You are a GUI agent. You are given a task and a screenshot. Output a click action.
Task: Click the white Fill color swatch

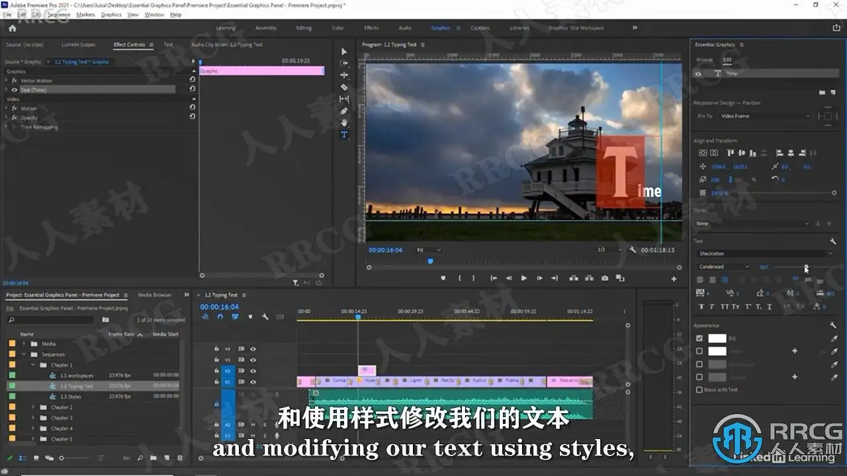[x=717, y=338]
